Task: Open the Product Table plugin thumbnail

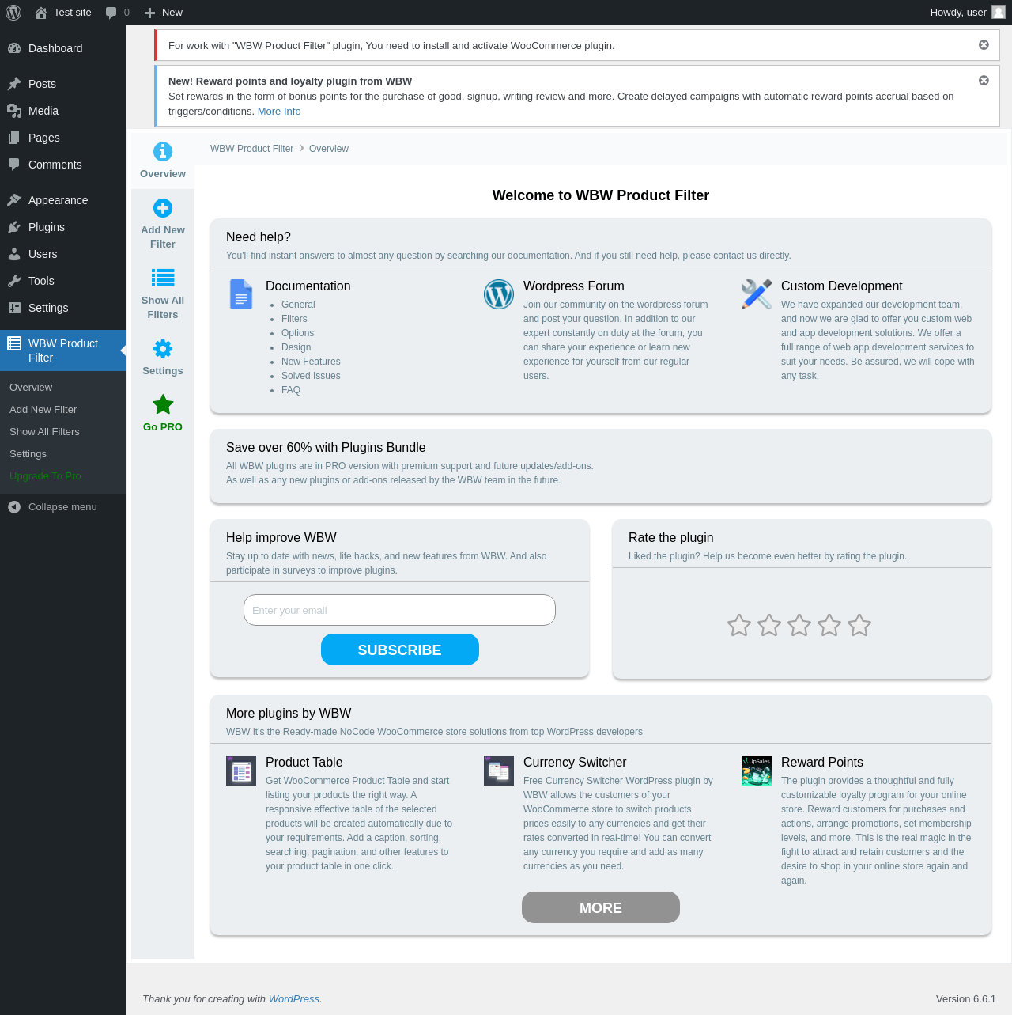Action: (241, 771)
